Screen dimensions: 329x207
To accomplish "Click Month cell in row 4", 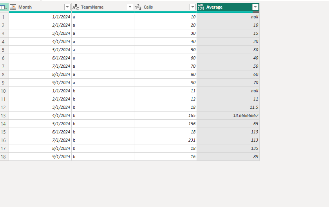I will 40,41.
